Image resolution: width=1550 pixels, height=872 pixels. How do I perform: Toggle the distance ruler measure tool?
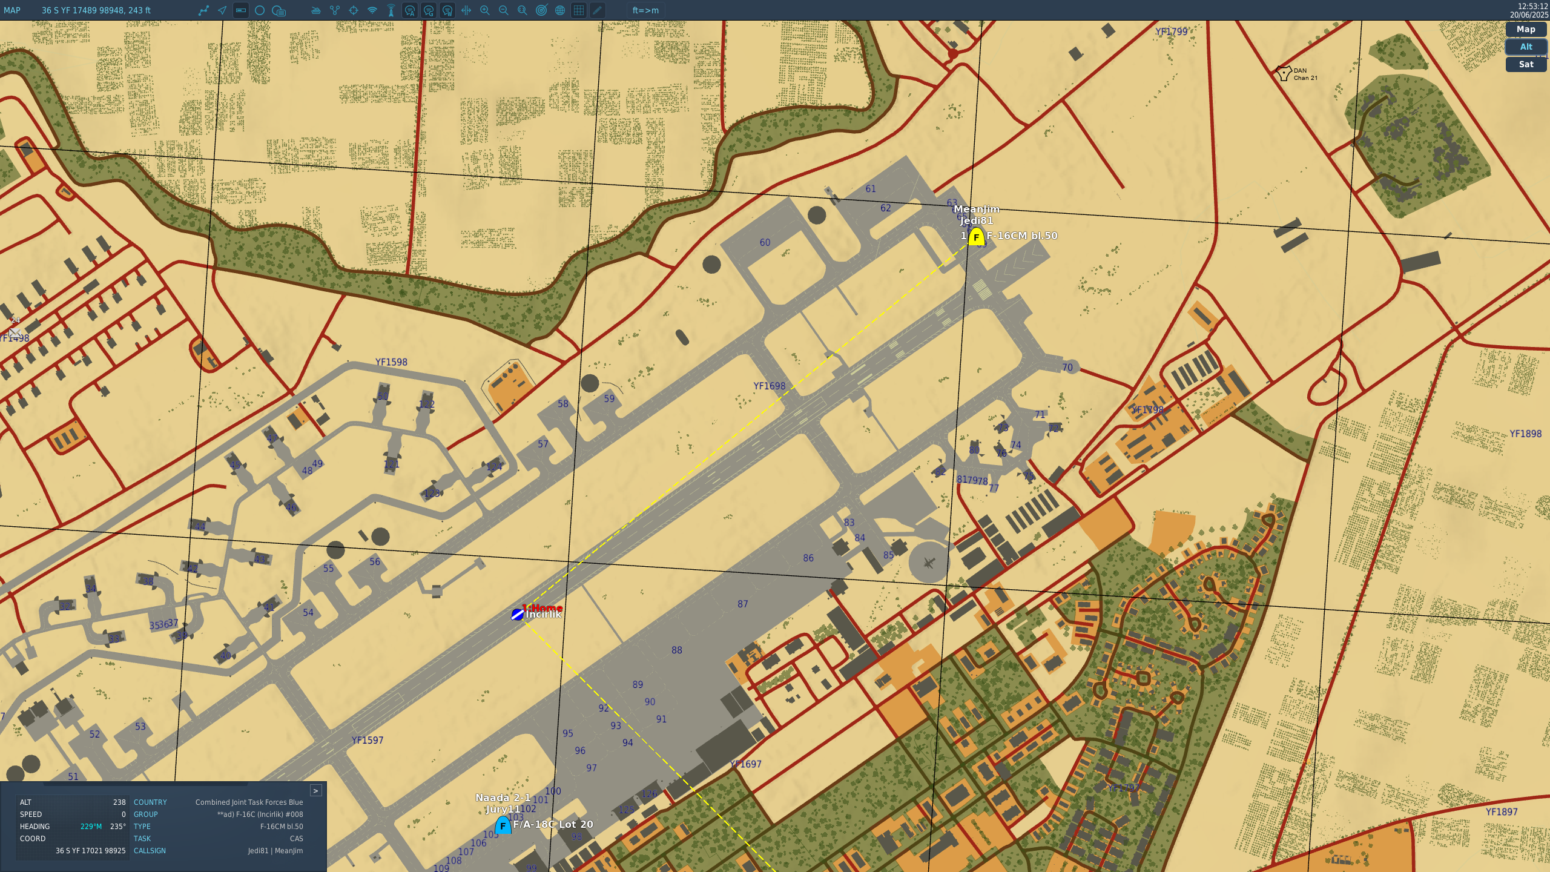pos(241,10)
